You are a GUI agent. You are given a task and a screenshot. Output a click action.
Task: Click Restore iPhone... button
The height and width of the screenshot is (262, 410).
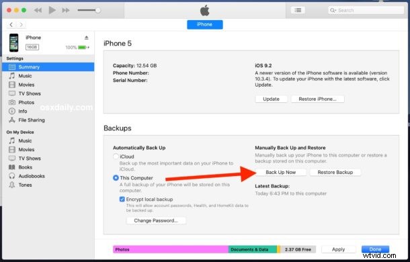[317, 99]
